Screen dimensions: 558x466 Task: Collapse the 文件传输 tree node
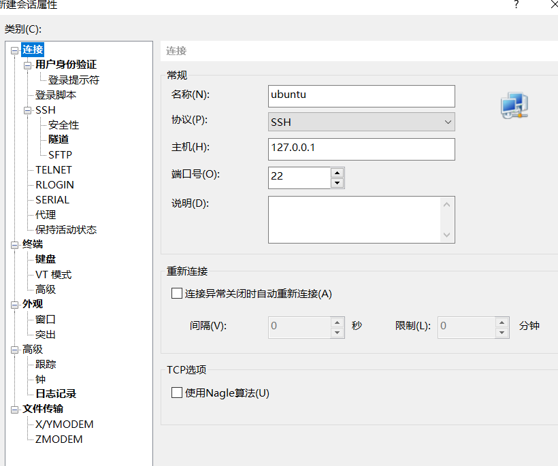[14, 410]
